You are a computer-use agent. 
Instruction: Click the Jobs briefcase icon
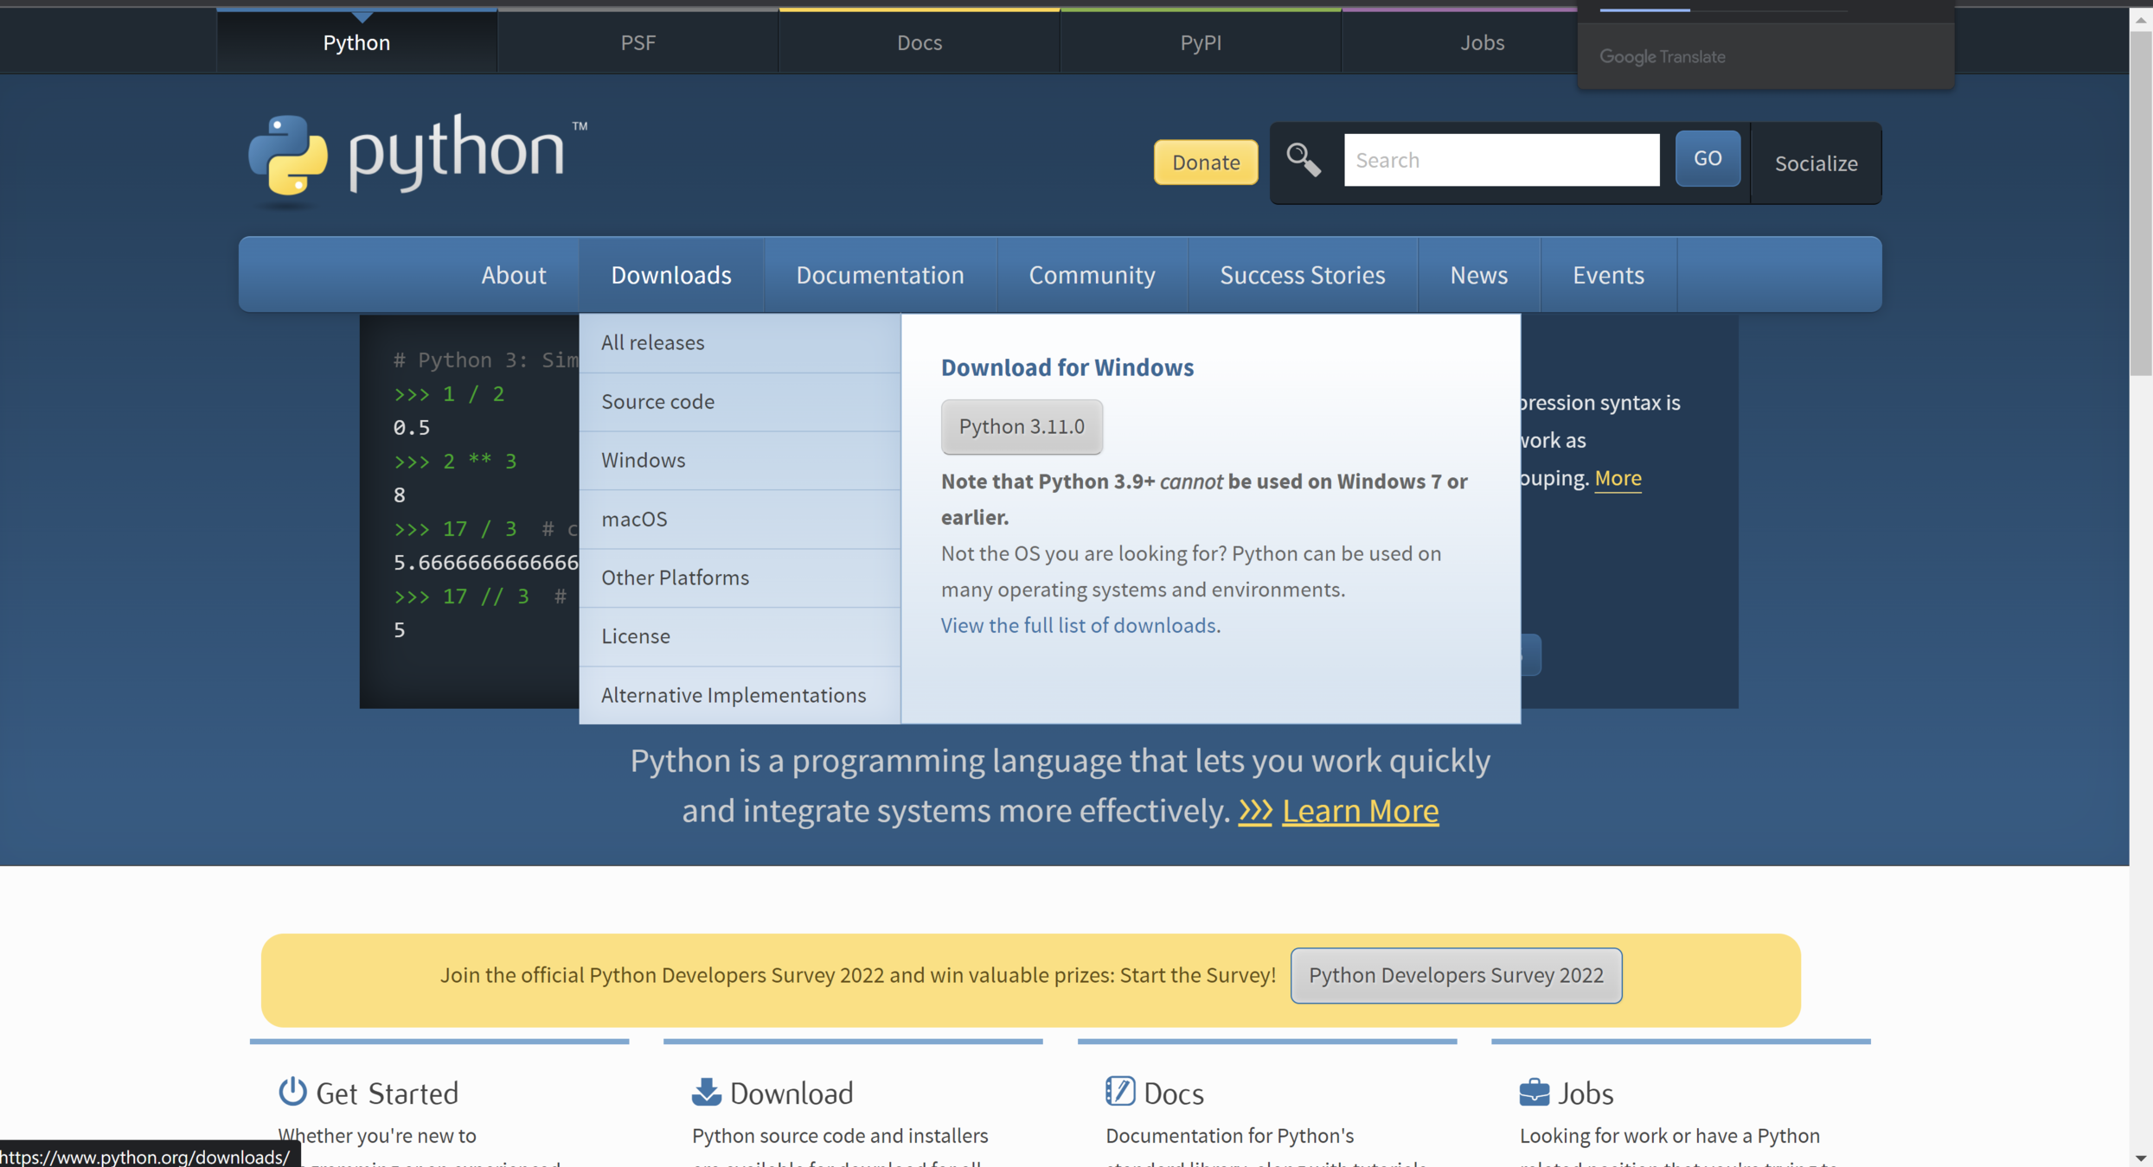[x=1534, y=1091]
